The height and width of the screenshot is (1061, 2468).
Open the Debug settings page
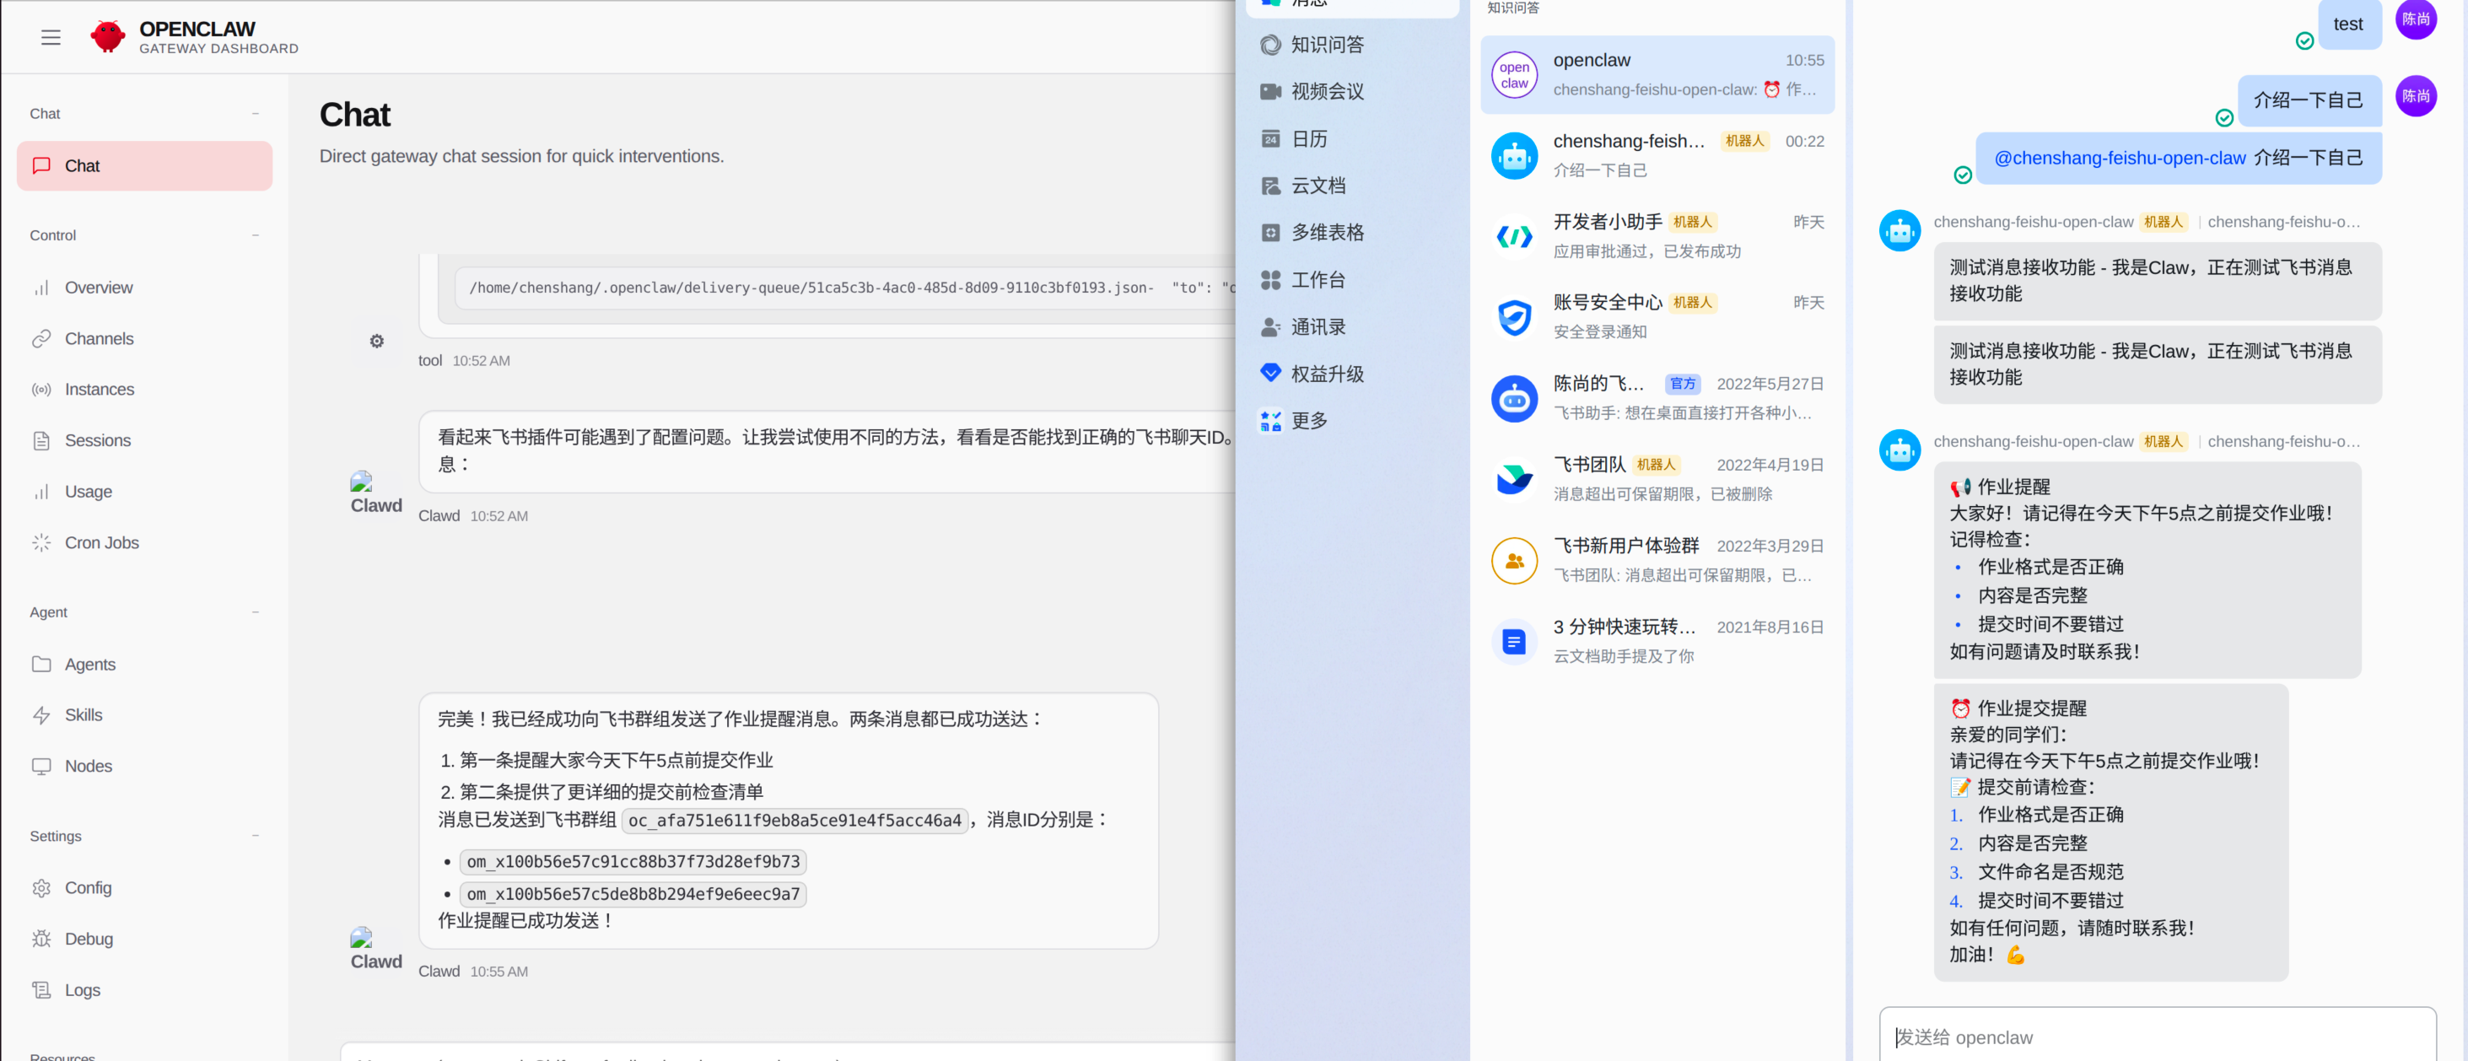(x=88, y=939)
